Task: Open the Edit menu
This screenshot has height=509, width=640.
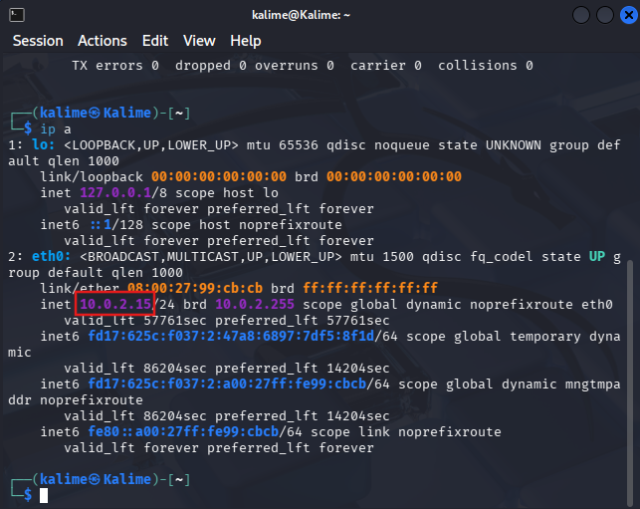Action: pos(155,41)
